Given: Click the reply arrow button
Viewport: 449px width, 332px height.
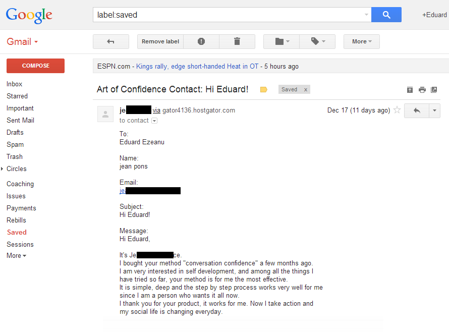Looking at the screenshot, I should point(417,110).
